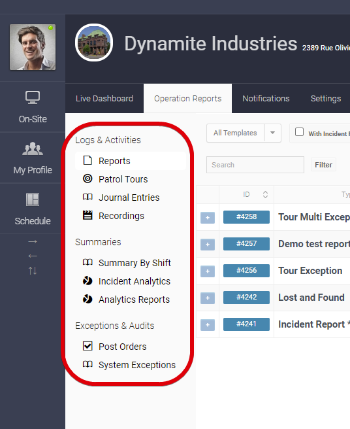
Task: Open the report #4257 badge
Action: click(x=246, y=243)
